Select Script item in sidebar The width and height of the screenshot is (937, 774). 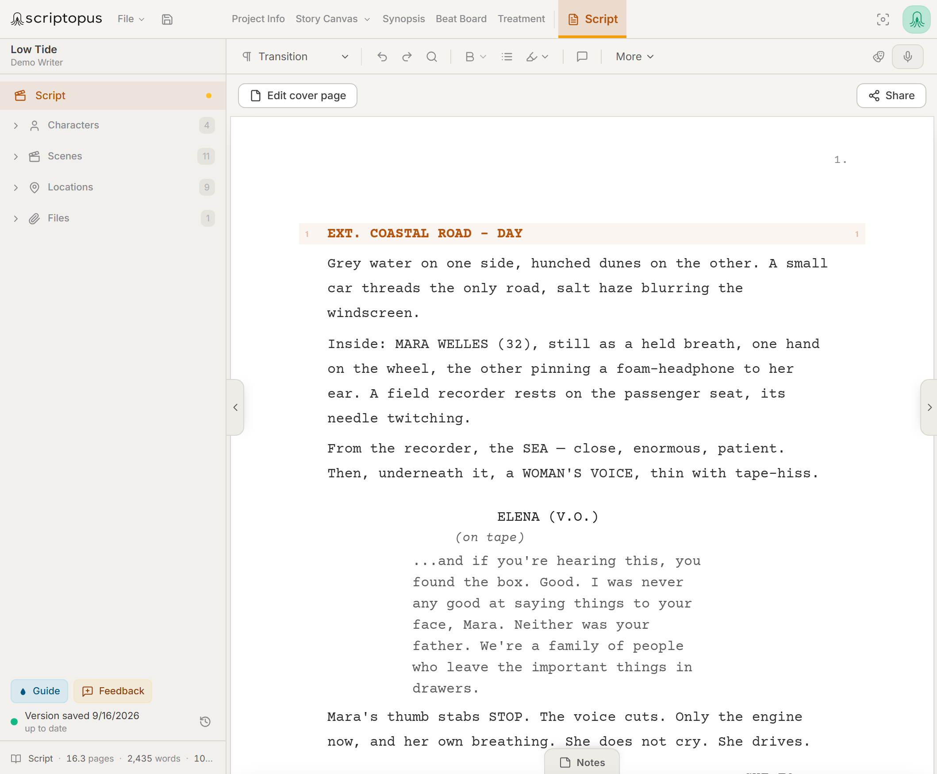[113, 95]
